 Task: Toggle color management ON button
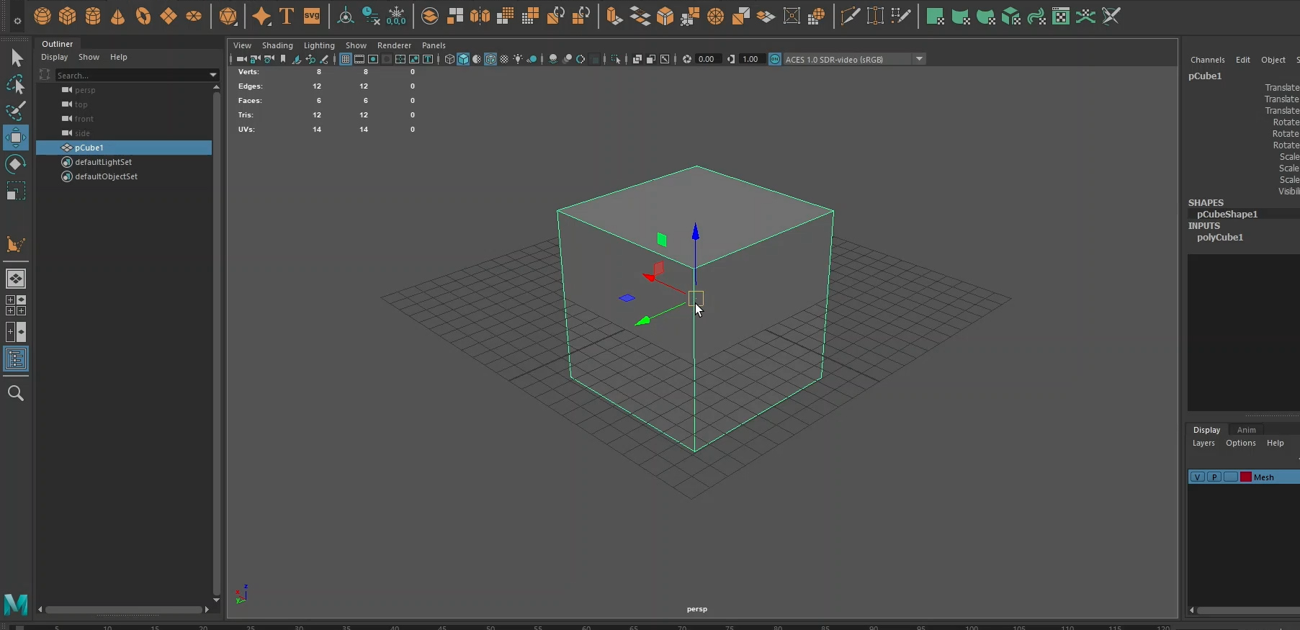click(775, 59)
